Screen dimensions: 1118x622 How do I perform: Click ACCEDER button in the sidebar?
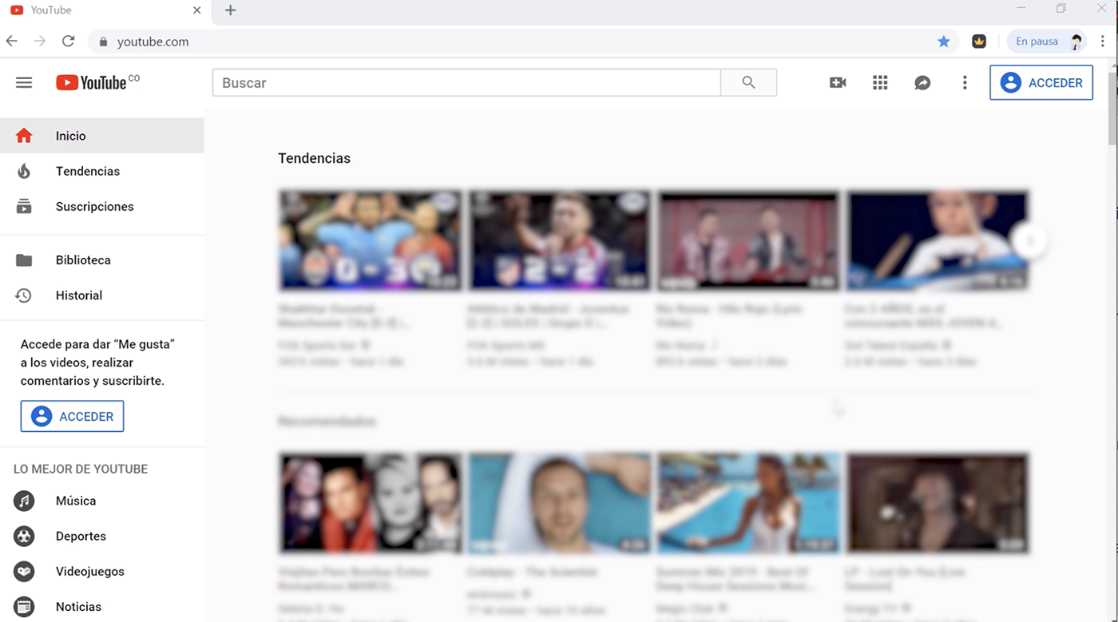72,416
